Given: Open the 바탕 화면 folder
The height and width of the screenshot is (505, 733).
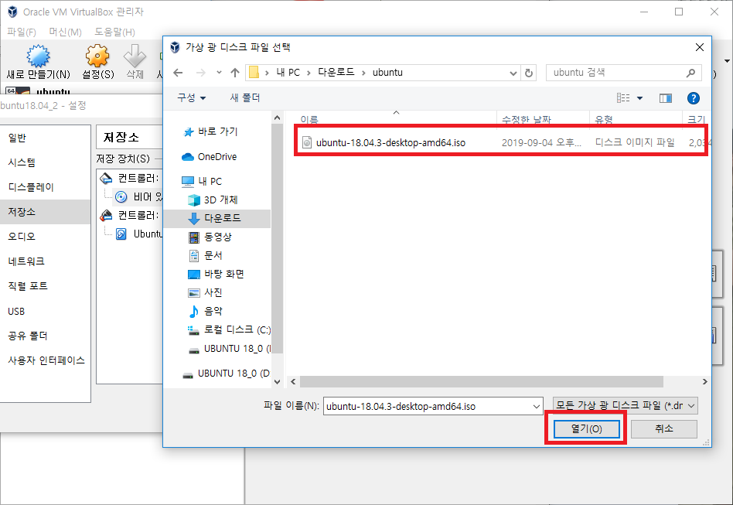Looking at the screenshot, I should 216,274.
